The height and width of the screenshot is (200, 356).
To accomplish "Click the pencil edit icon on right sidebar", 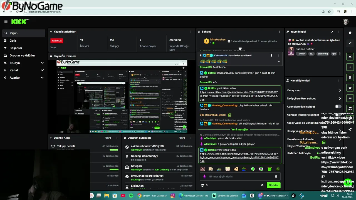I will 350,43.
